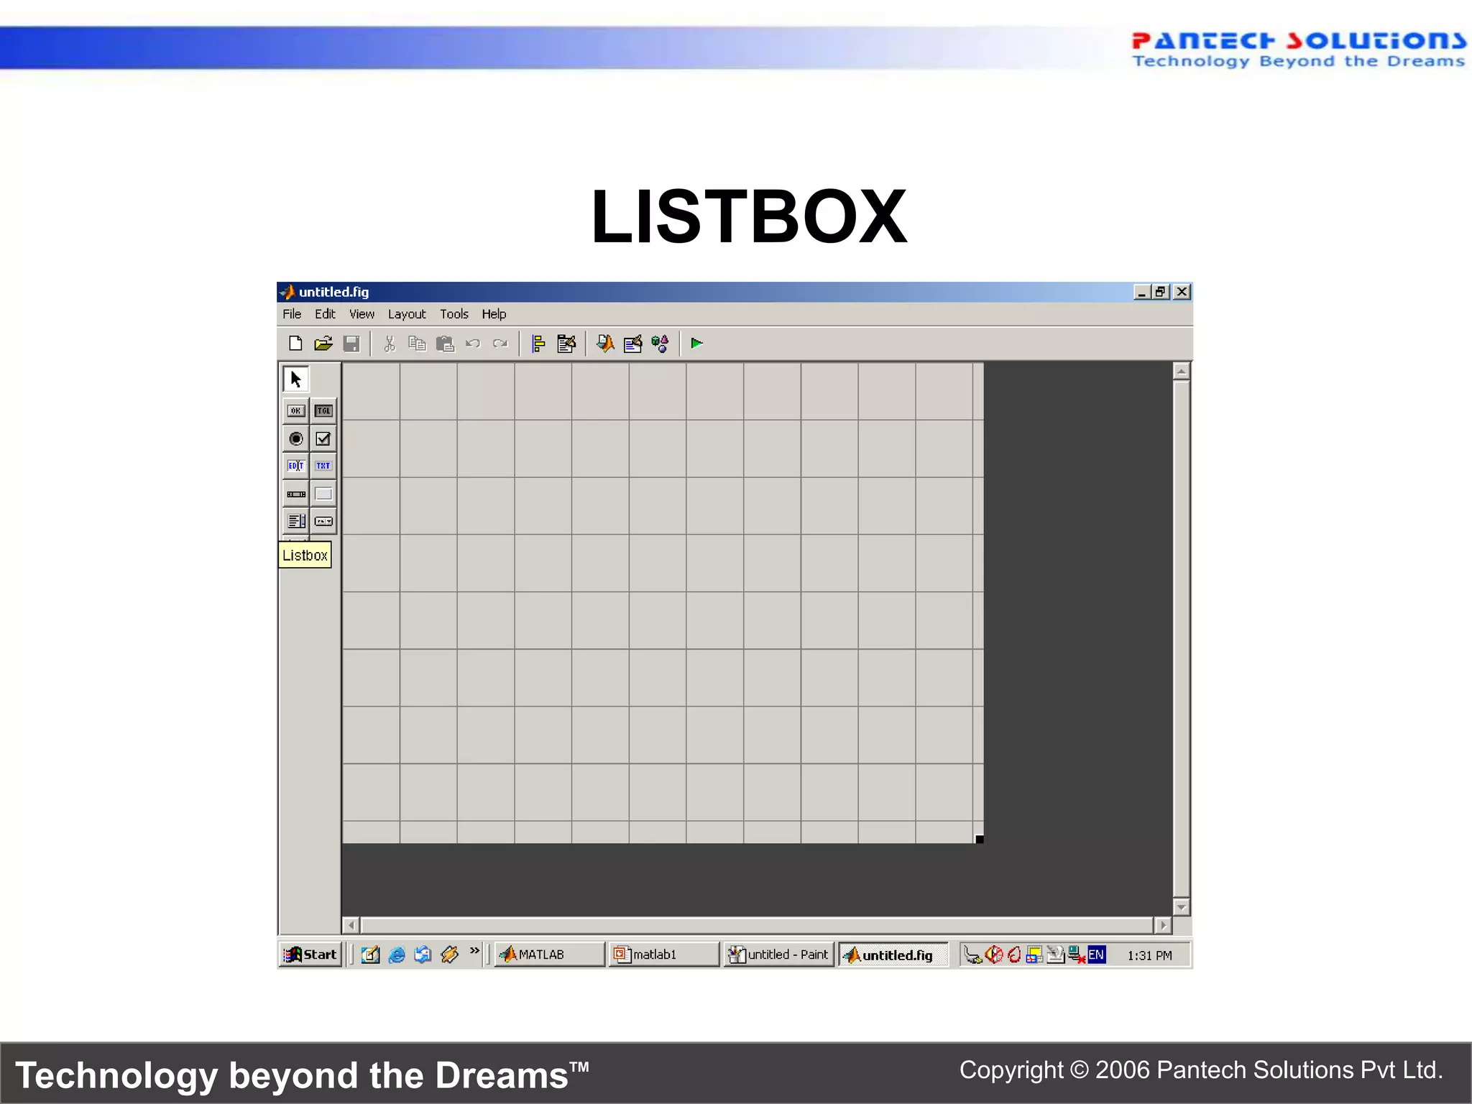This screenshot has height=1104, width=1472.
Task: Run the figure with green arrow
Action: click(x=696, y=344)
